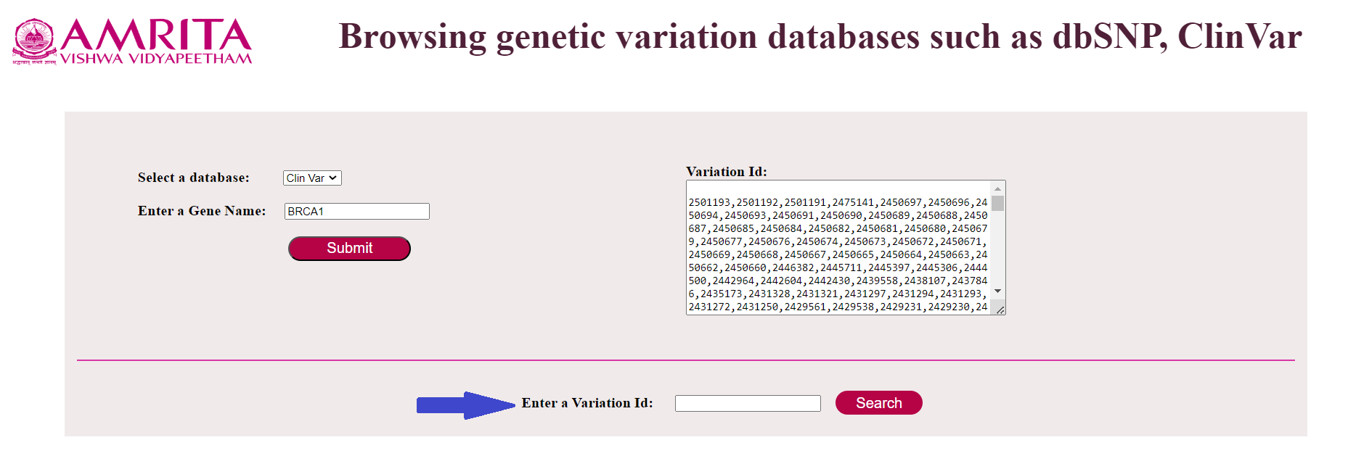Viewport: 1348px width, 469px height.
Task: Click the blue arrow pointing to Variation Id
Action: coord(465,405)
